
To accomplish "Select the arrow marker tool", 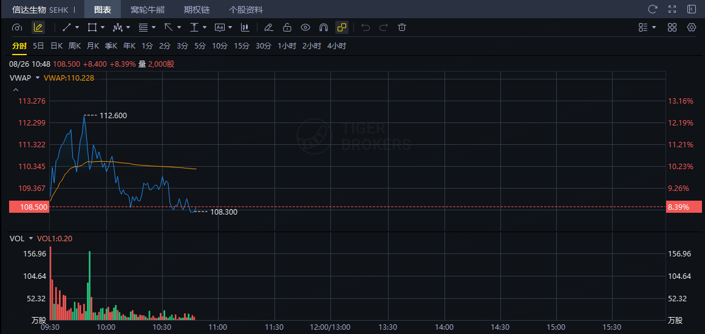I will pos(169,28).
